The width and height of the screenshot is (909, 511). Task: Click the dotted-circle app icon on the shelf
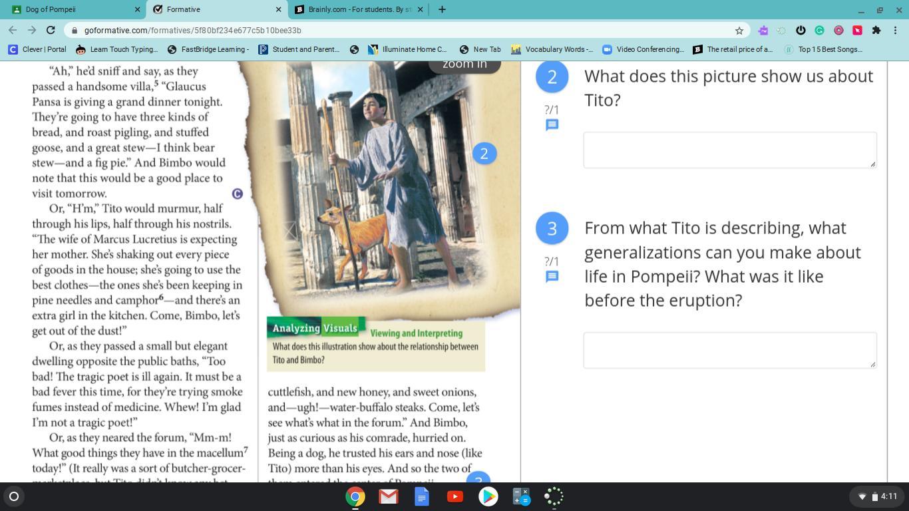tap(554, 496)
